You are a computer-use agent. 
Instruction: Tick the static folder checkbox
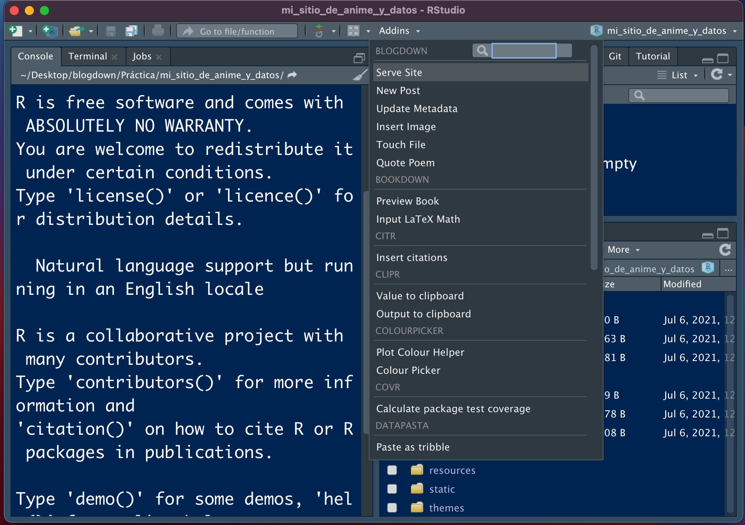(392, 489)
